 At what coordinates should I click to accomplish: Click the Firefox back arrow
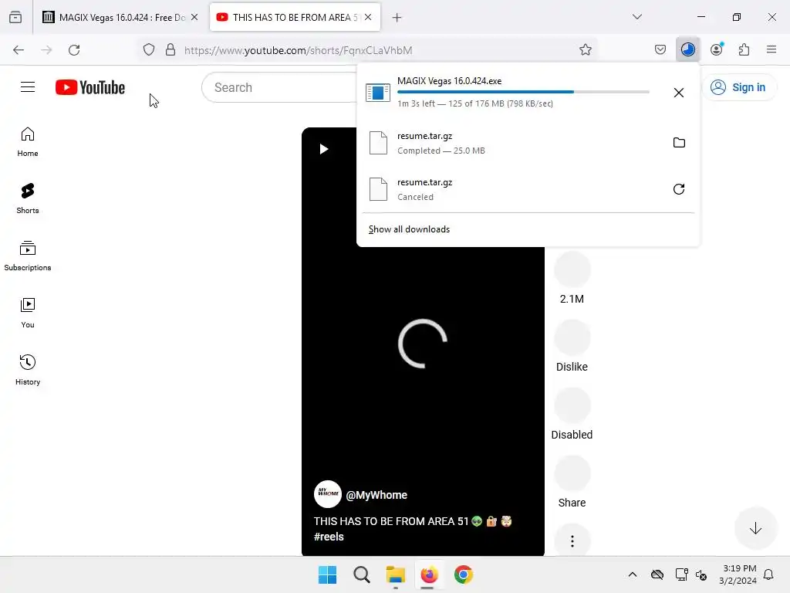point(19,50)
